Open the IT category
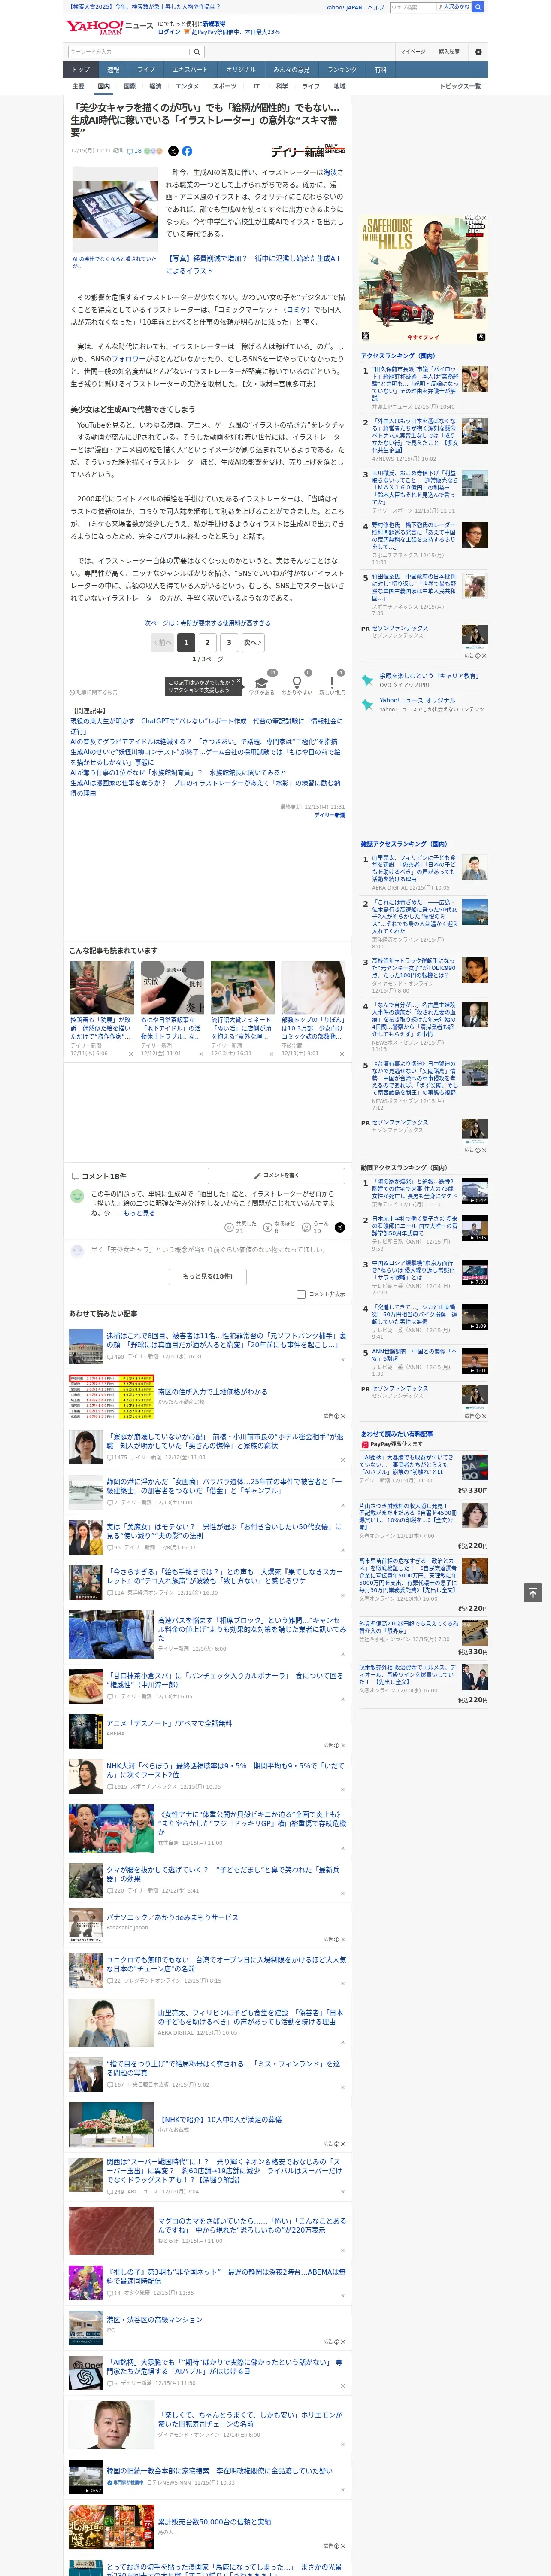 point(256,86)
